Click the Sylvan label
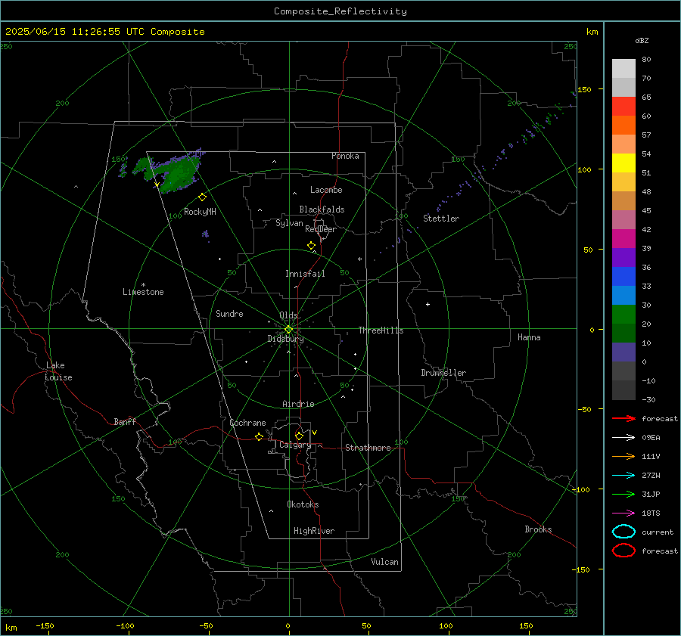Image resolution: width=681 pixels, height=636 pixels. [289, 223]
